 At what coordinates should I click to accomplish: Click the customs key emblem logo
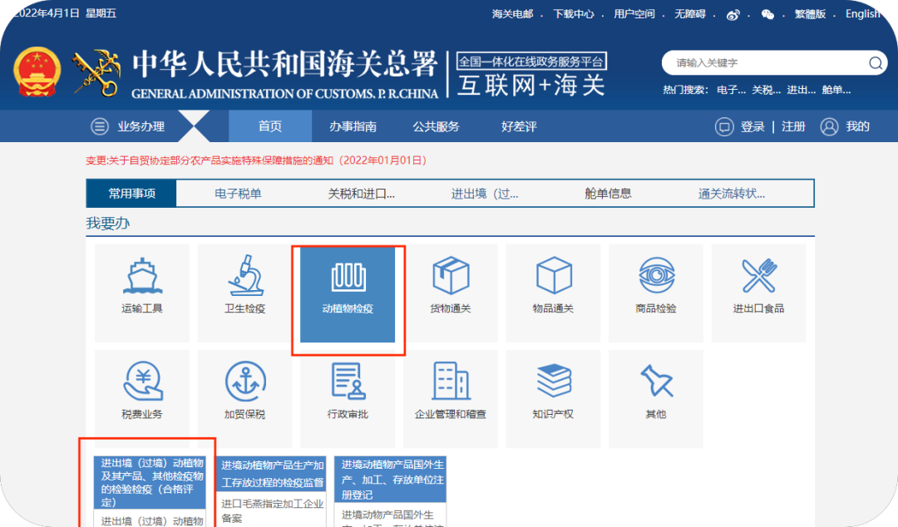point(96,73)
